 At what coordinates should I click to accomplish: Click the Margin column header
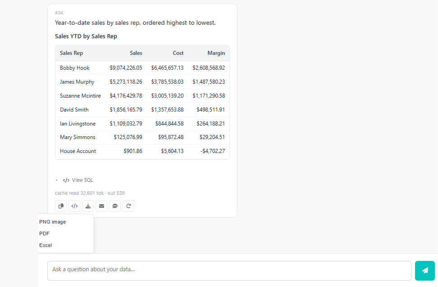click(x=216, y=53)
